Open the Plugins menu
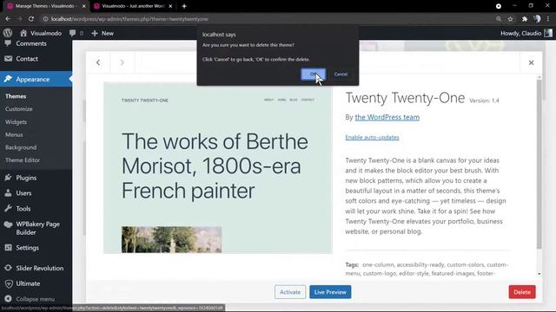 pos(26,178)
